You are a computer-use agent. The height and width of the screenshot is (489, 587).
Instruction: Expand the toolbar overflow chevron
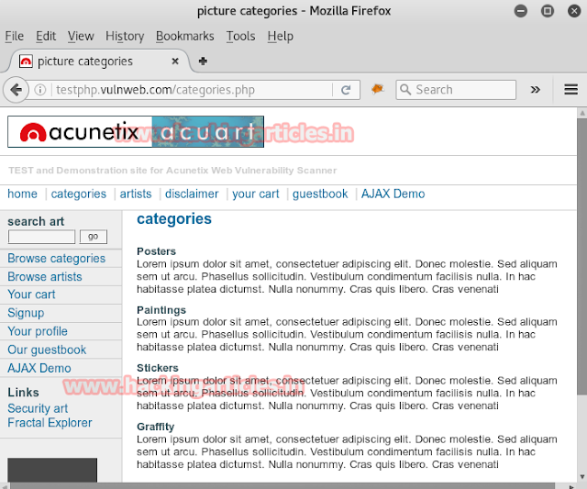[x=536, y=90]
